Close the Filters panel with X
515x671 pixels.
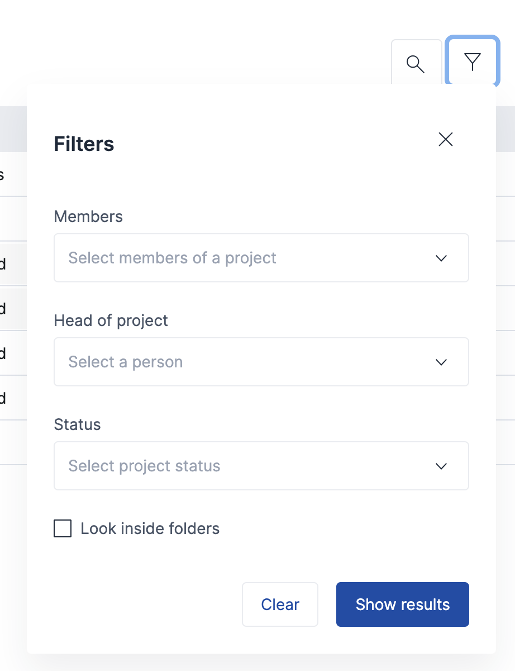coord(446,139)
